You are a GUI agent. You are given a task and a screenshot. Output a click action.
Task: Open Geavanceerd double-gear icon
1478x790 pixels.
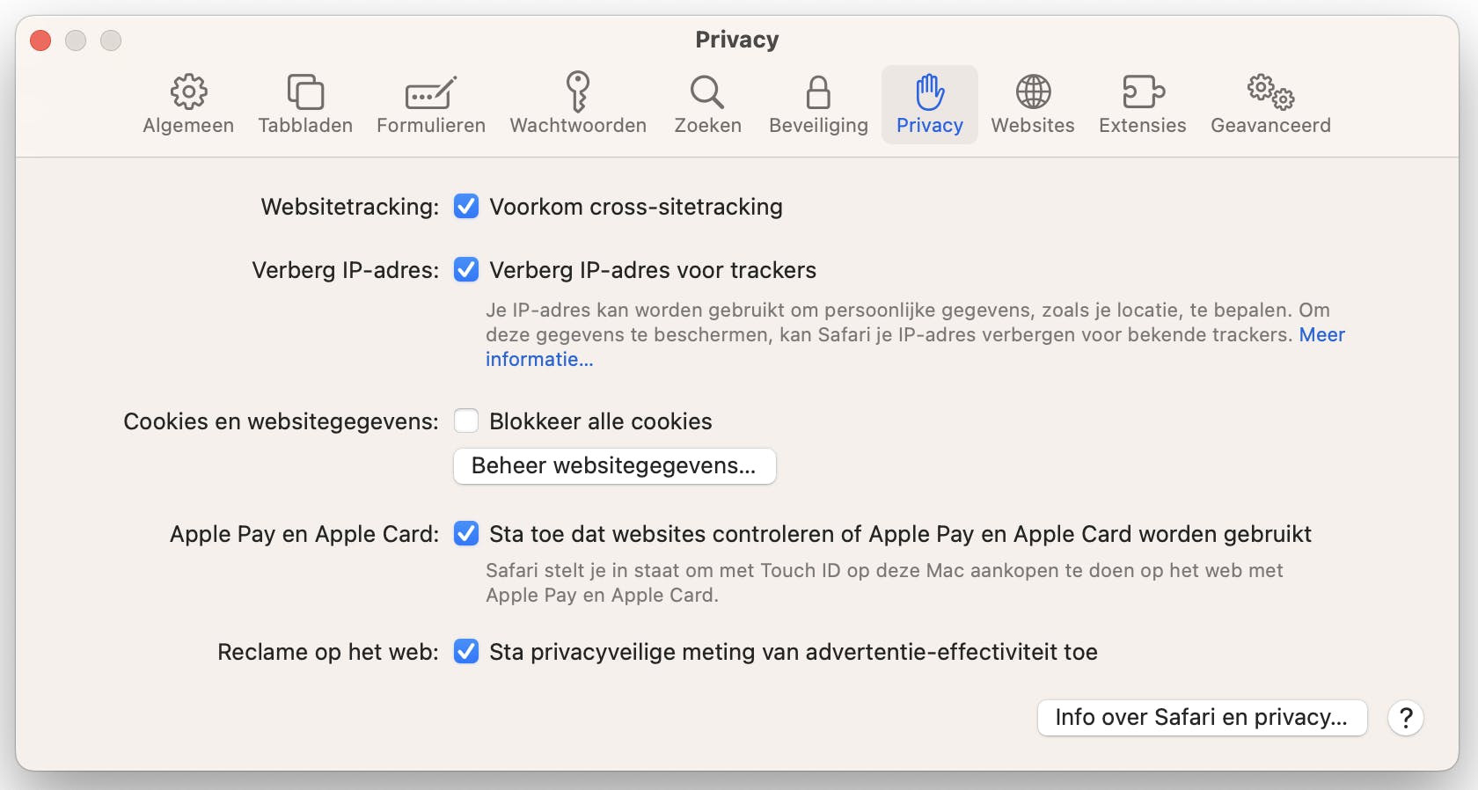(1270, 91)
